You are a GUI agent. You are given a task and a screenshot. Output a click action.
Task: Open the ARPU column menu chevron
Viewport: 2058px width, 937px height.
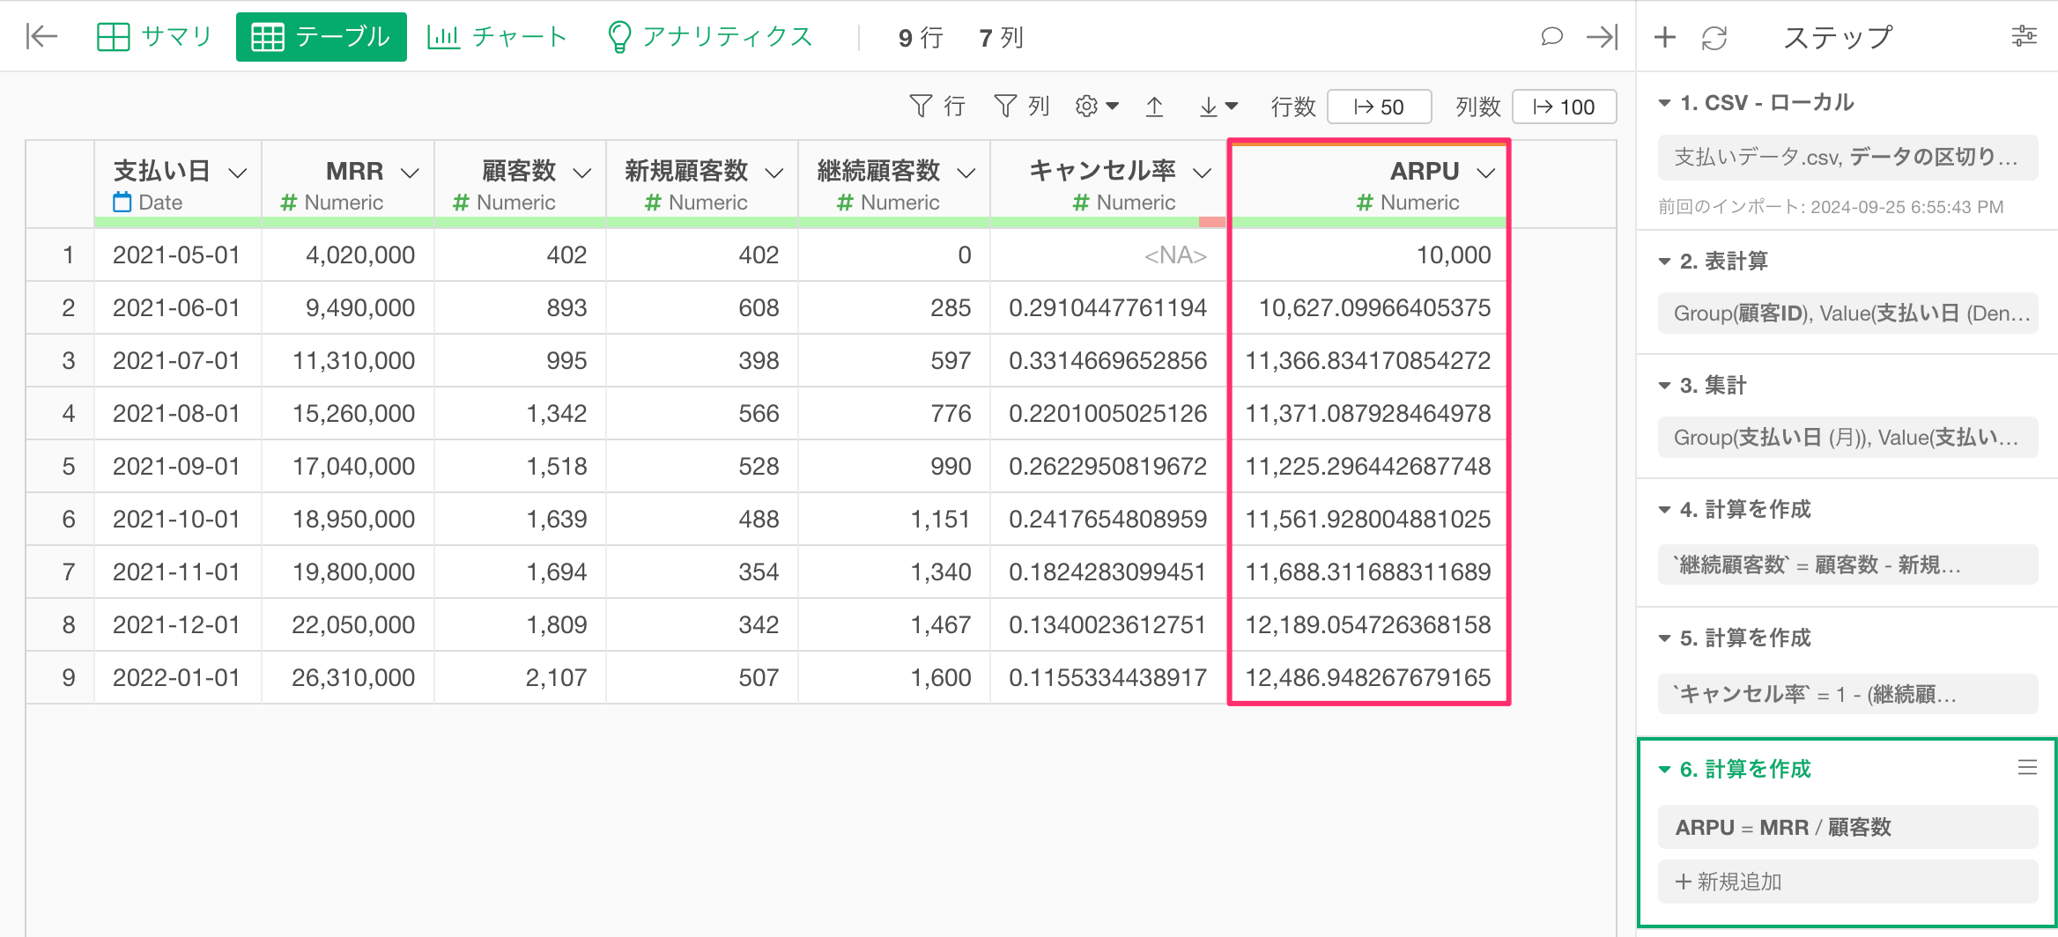pos(1486,173)
